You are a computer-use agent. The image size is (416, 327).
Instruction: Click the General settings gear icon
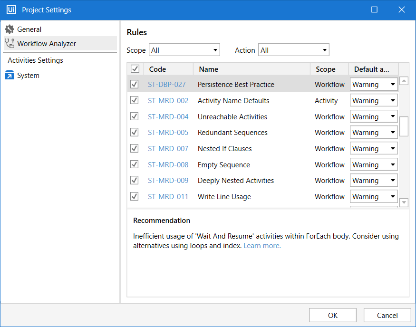click(x=10, y=29)
